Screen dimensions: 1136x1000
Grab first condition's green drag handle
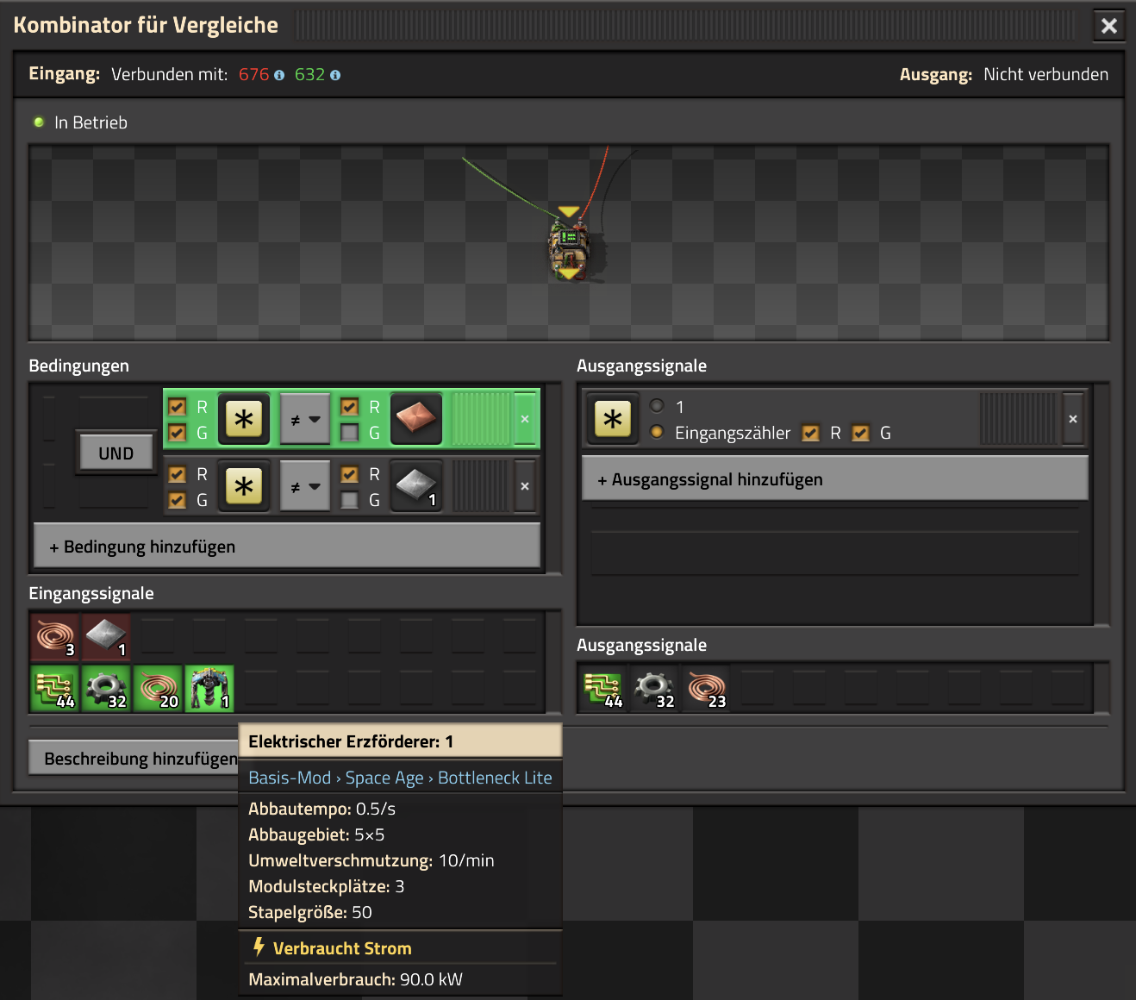[481, 419]
